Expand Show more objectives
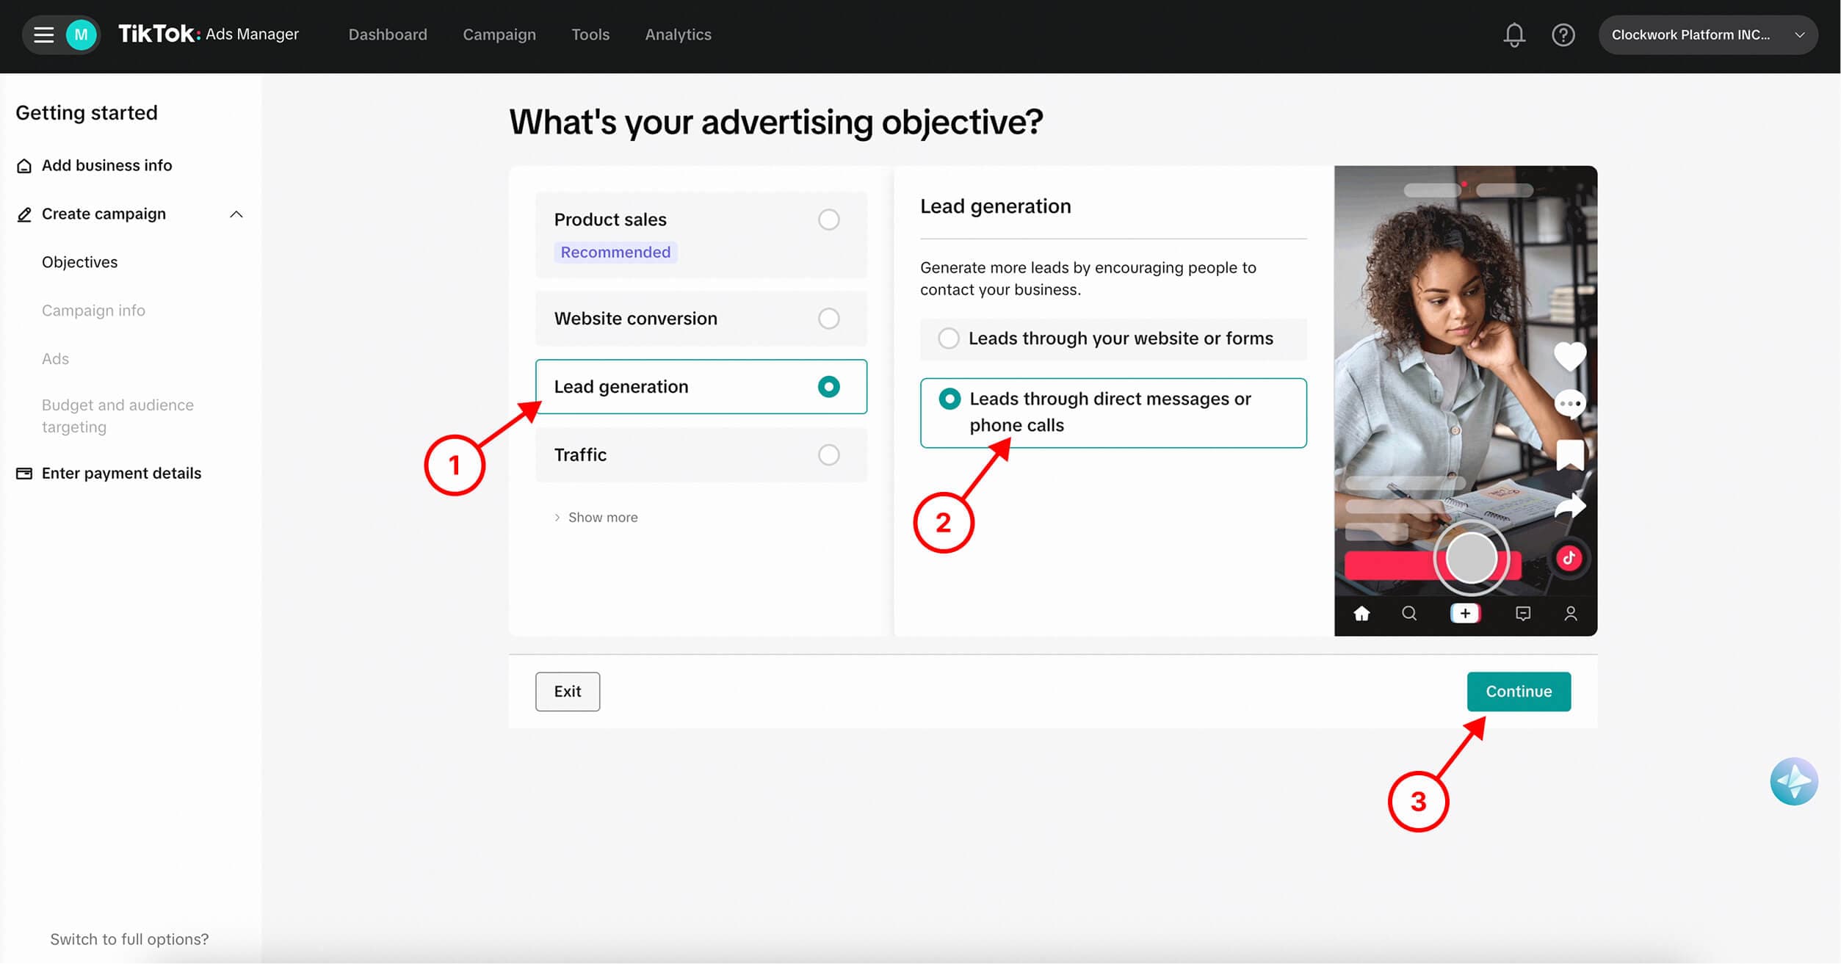Image resolution: width=1841 pixels, height=964 pixels. [x=596, y=518]
